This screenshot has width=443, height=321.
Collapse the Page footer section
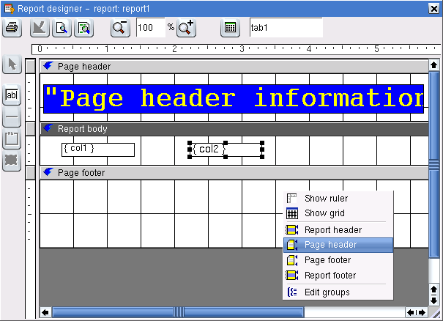(x=48, y=172)
